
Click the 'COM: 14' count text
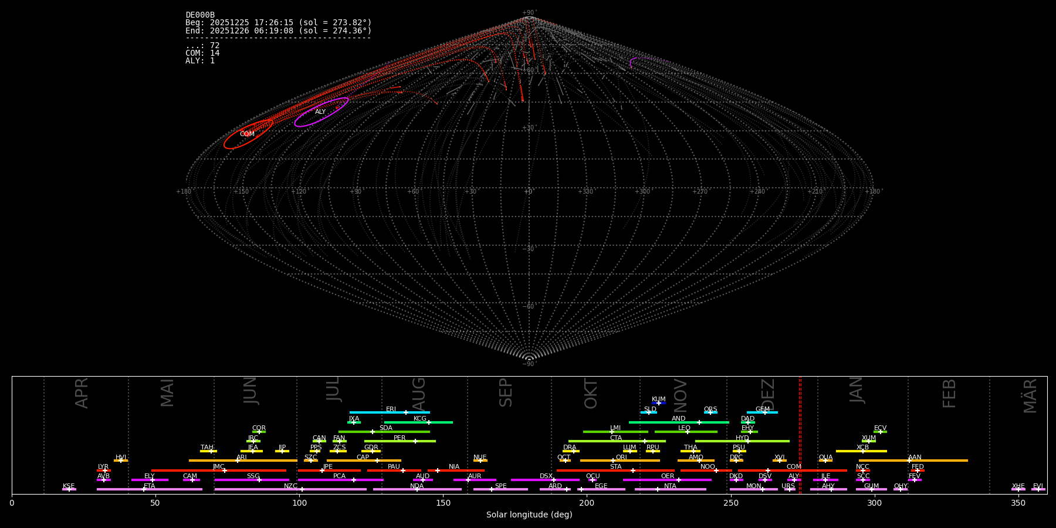point(202,53)
